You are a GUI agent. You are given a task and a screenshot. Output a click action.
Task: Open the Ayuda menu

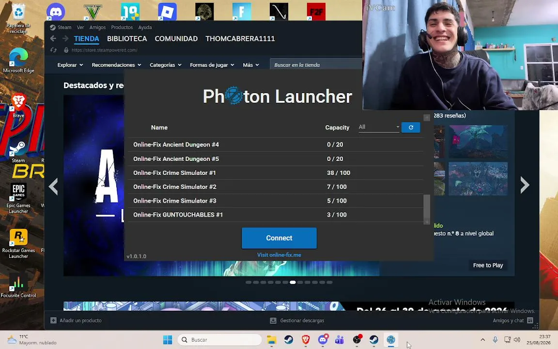(x=145, y=28)
